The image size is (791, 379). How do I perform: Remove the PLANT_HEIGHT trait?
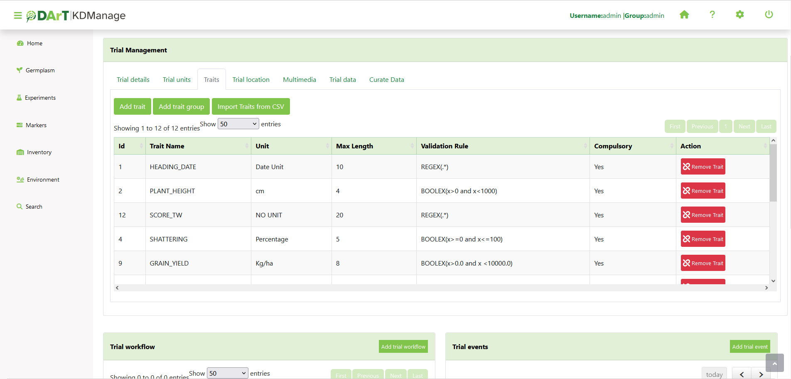click(703, 191)
